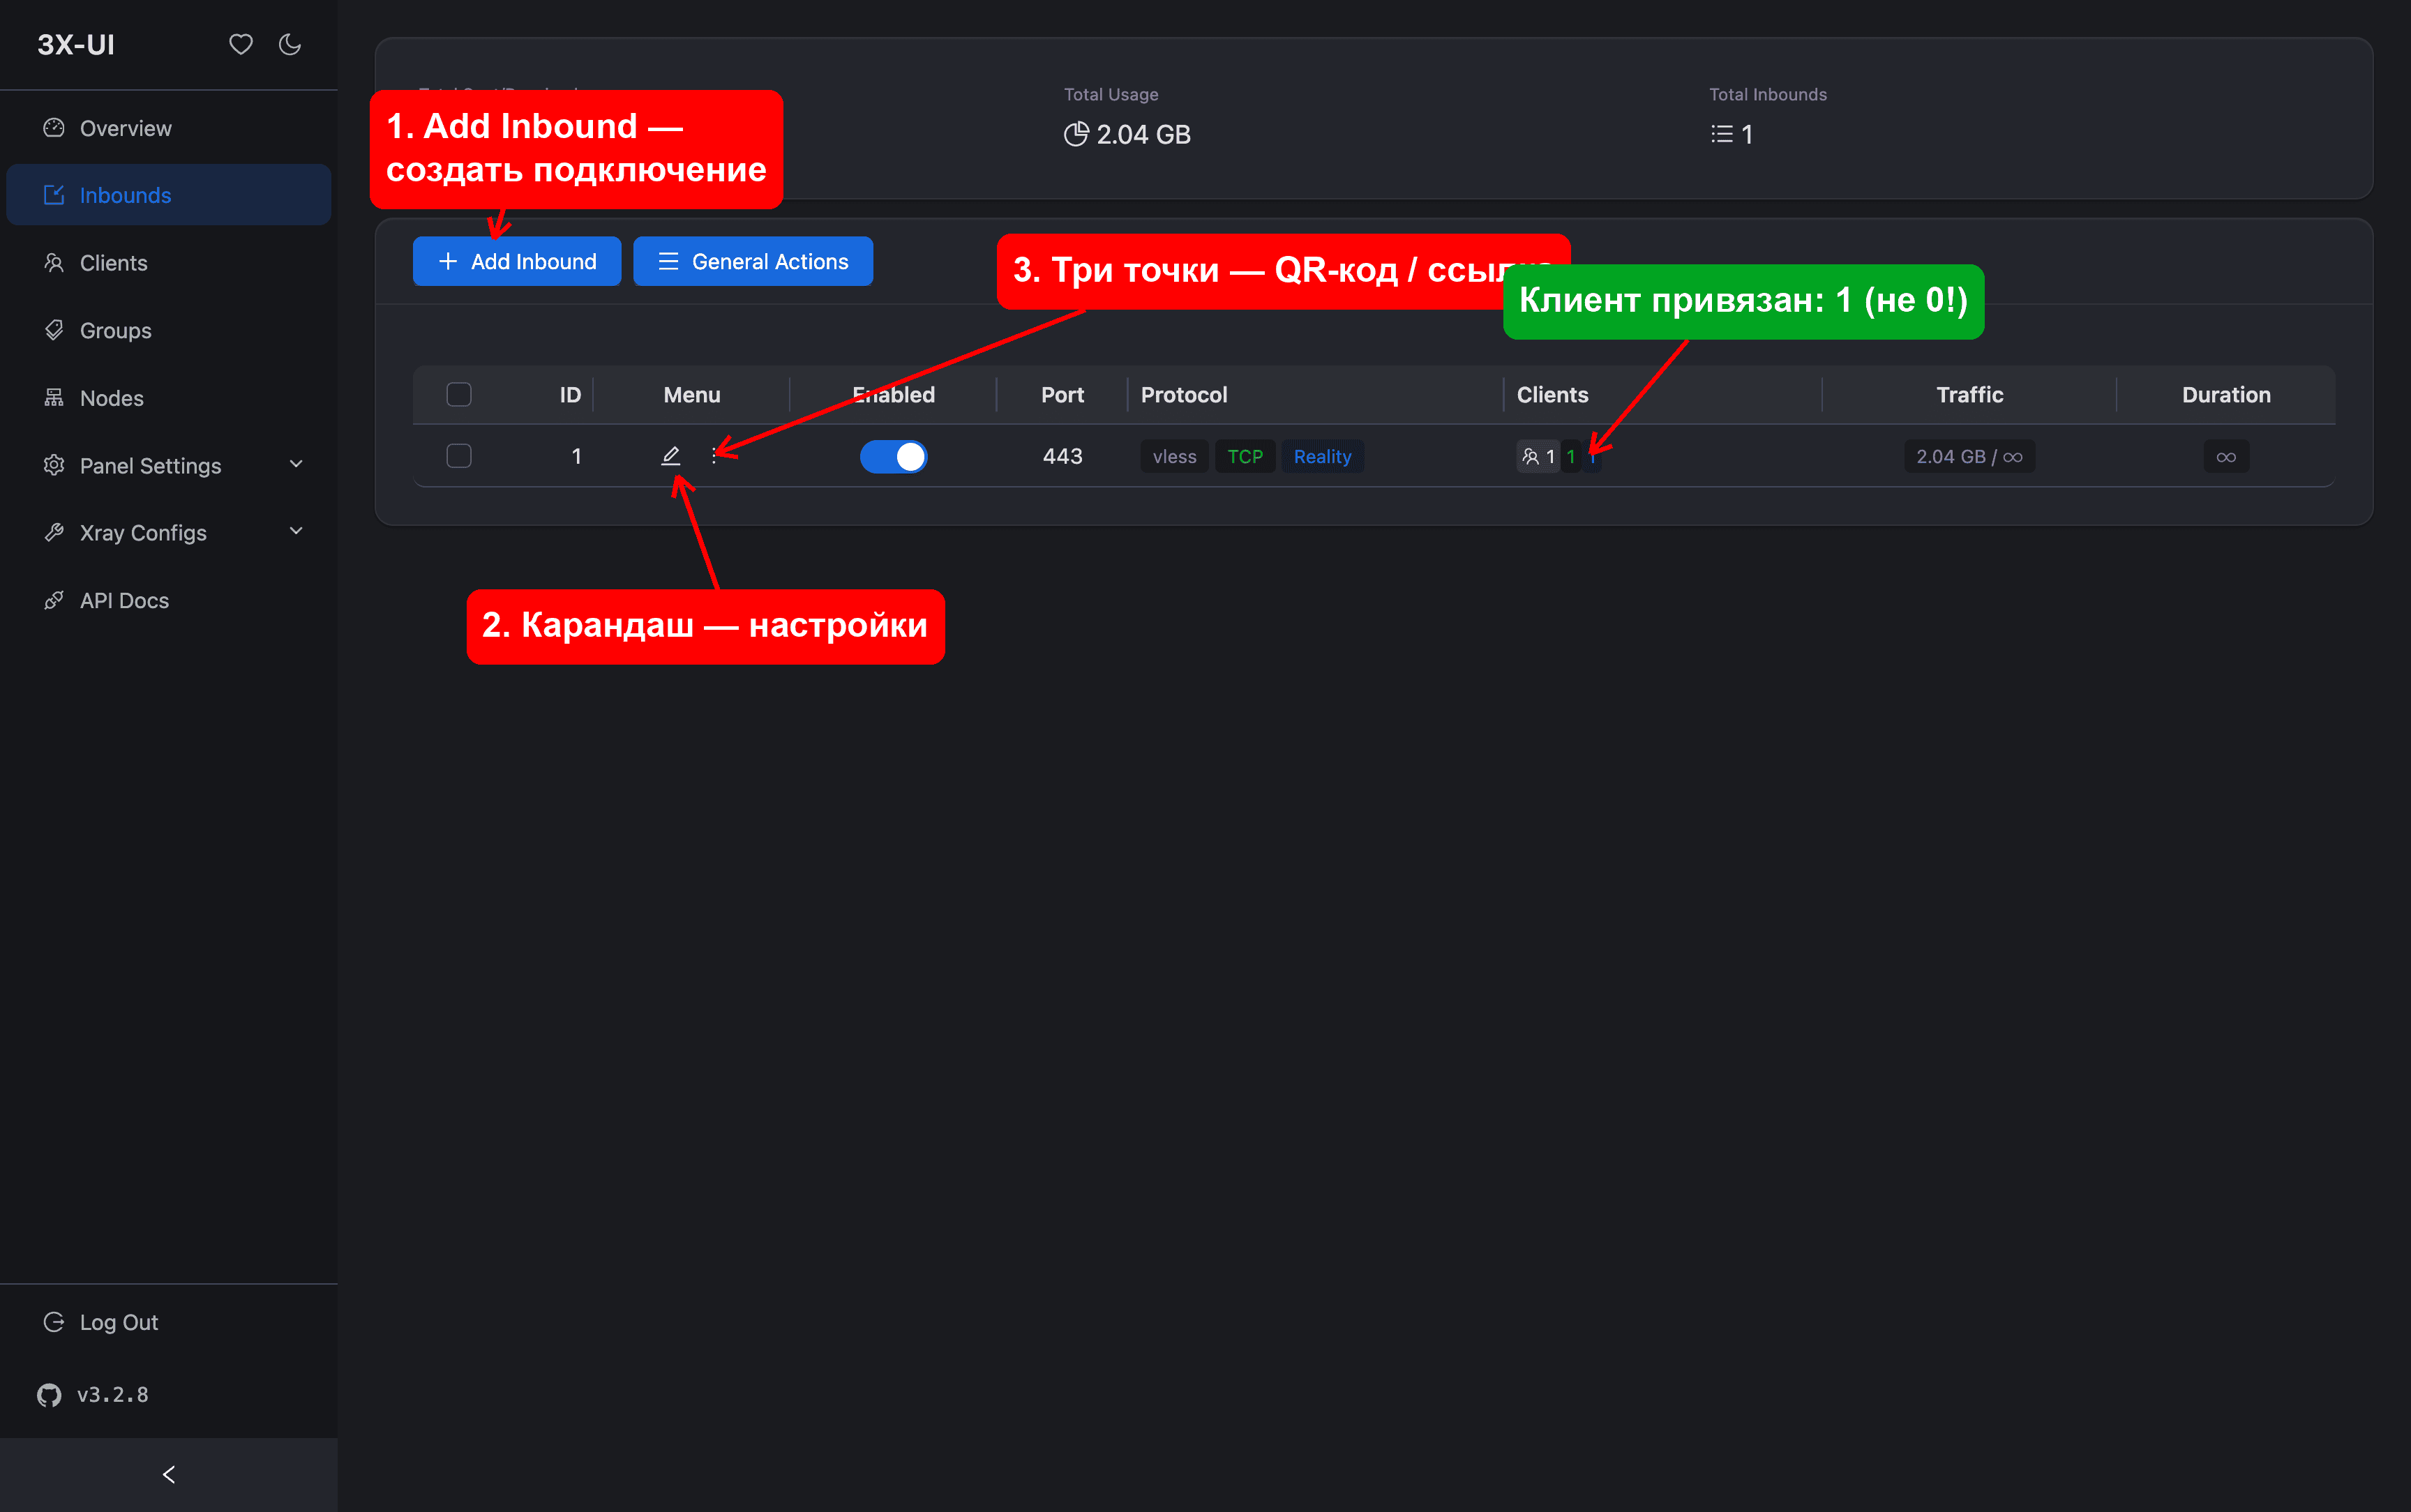2411x1512 pixels.
Task: Click the Nodes sidebar icon
Action: point(54,398)
